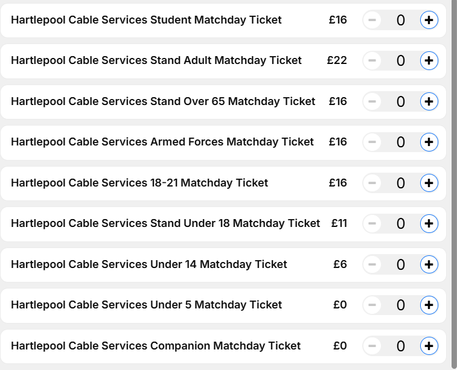Viewport: 457px width, 370px height.
Task: Reduce Stand Over 65 ticket count
Action: [x=372, y=101]
